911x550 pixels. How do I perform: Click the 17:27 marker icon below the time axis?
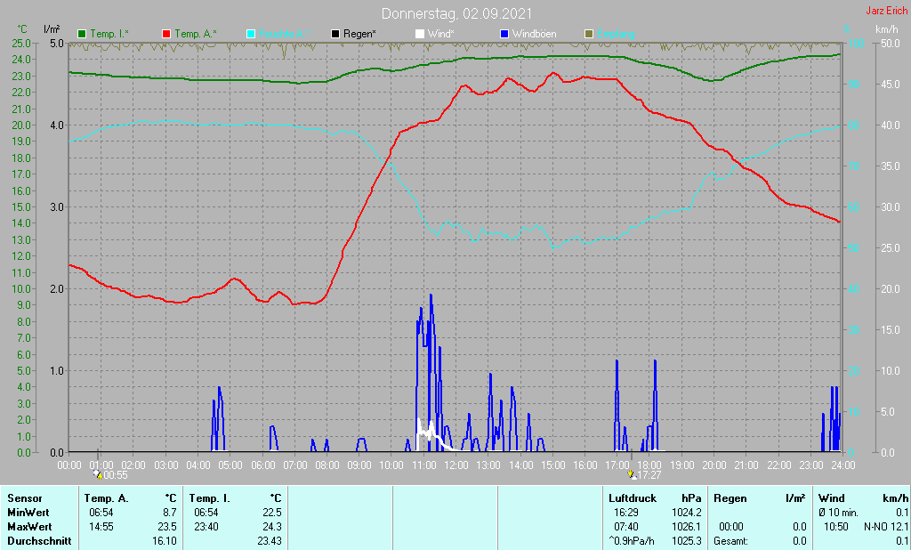pyautogui.click(x=631, y=474)
